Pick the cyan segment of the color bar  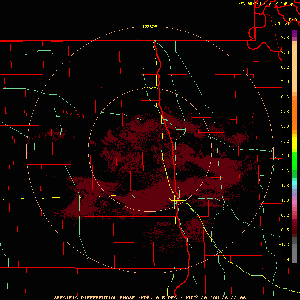294,183
